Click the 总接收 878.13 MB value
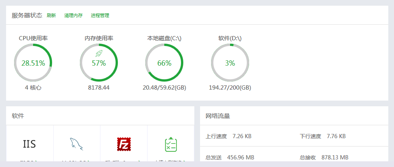 point(335,158)
